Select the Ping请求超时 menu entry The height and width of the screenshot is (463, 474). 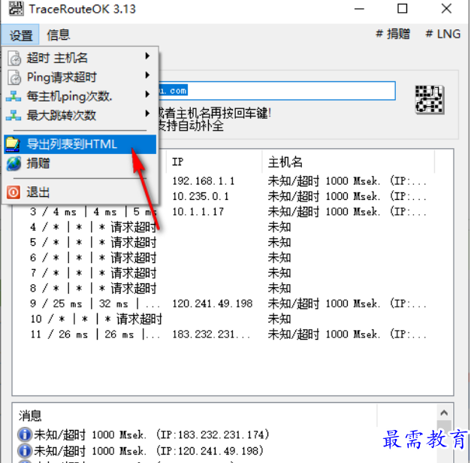click(x=80, y=77)
